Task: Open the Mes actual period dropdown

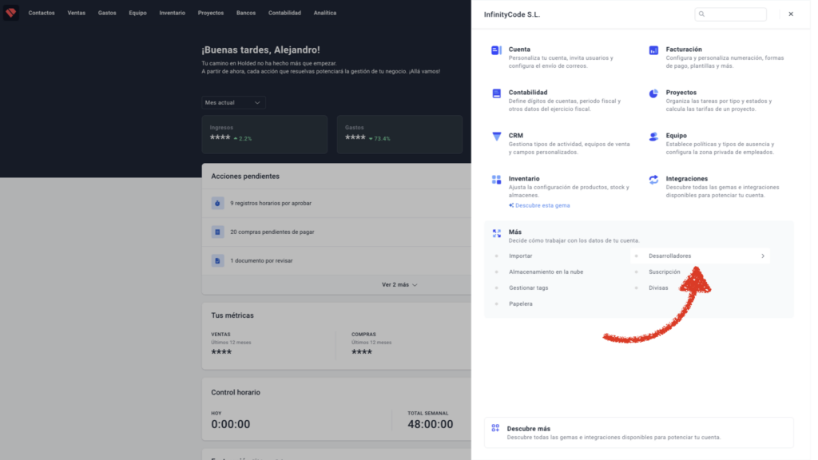Action: click(x=235, y=103)
